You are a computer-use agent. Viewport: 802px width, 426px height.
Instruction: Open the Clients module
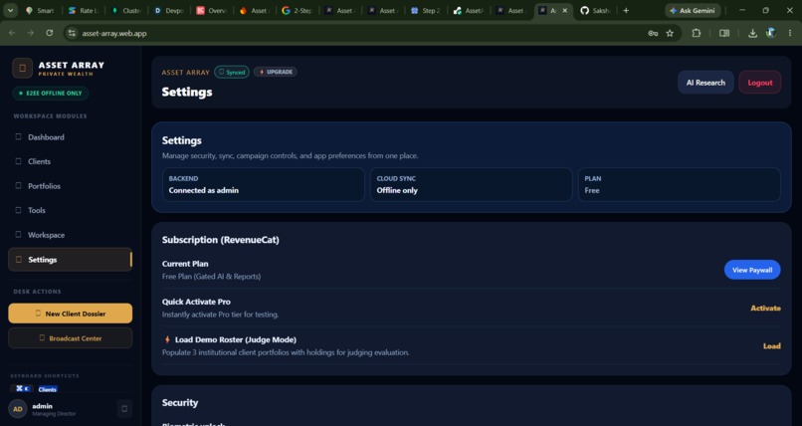click(x=70, y=161)
